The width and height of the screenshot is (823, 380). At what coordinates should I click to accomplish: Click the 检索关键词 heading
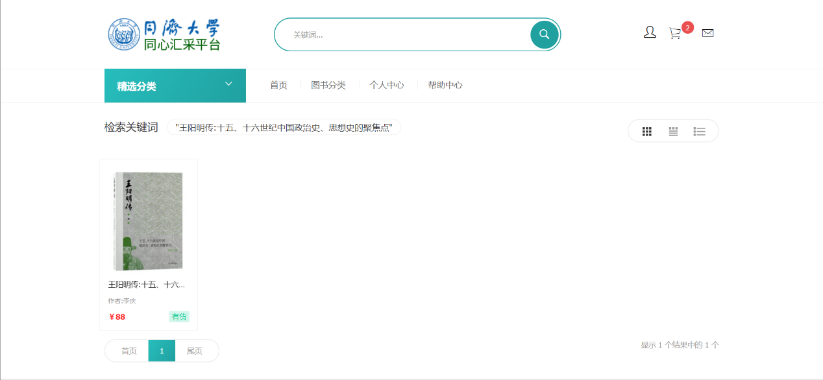pos(131,127)
